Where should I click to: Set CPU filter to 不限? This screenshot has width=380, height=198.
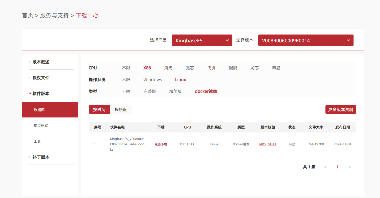click(126, 68)
